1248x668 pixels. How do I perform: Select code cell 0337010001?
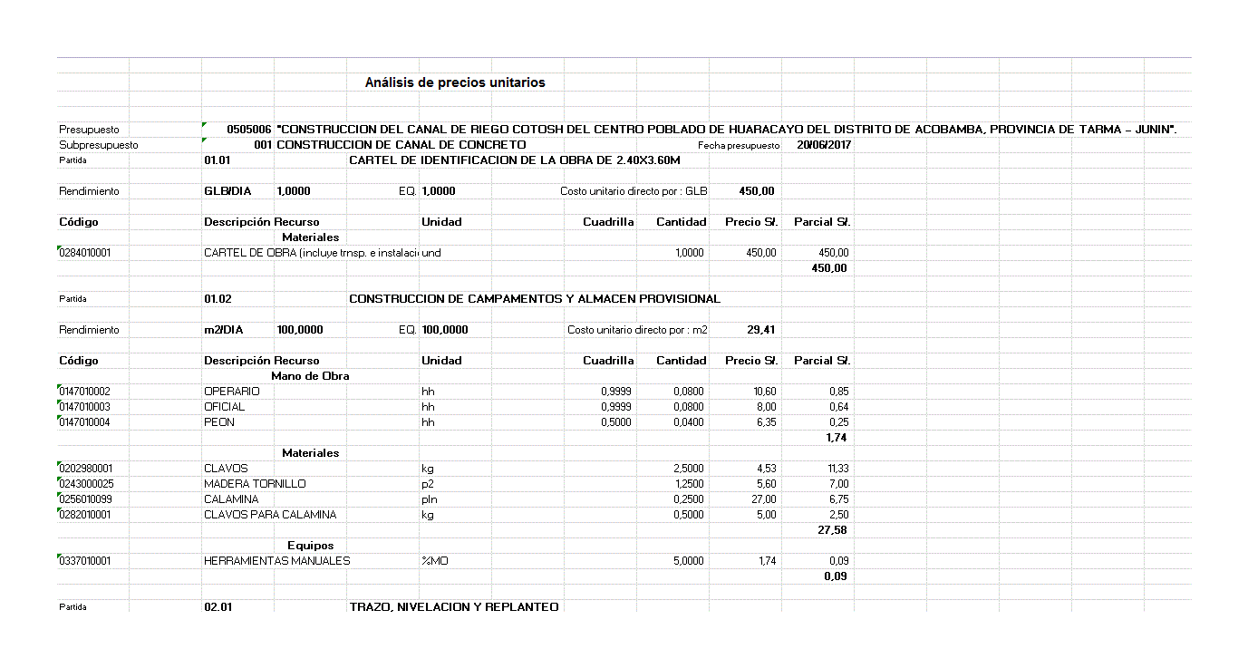84,561
